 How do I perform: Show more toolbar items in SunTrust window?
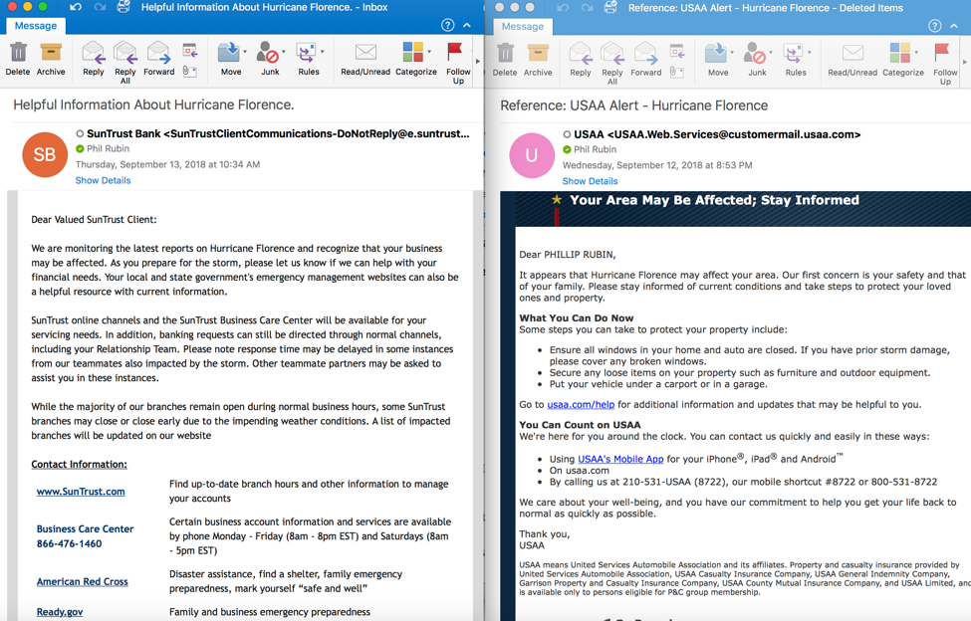point(477,61)
